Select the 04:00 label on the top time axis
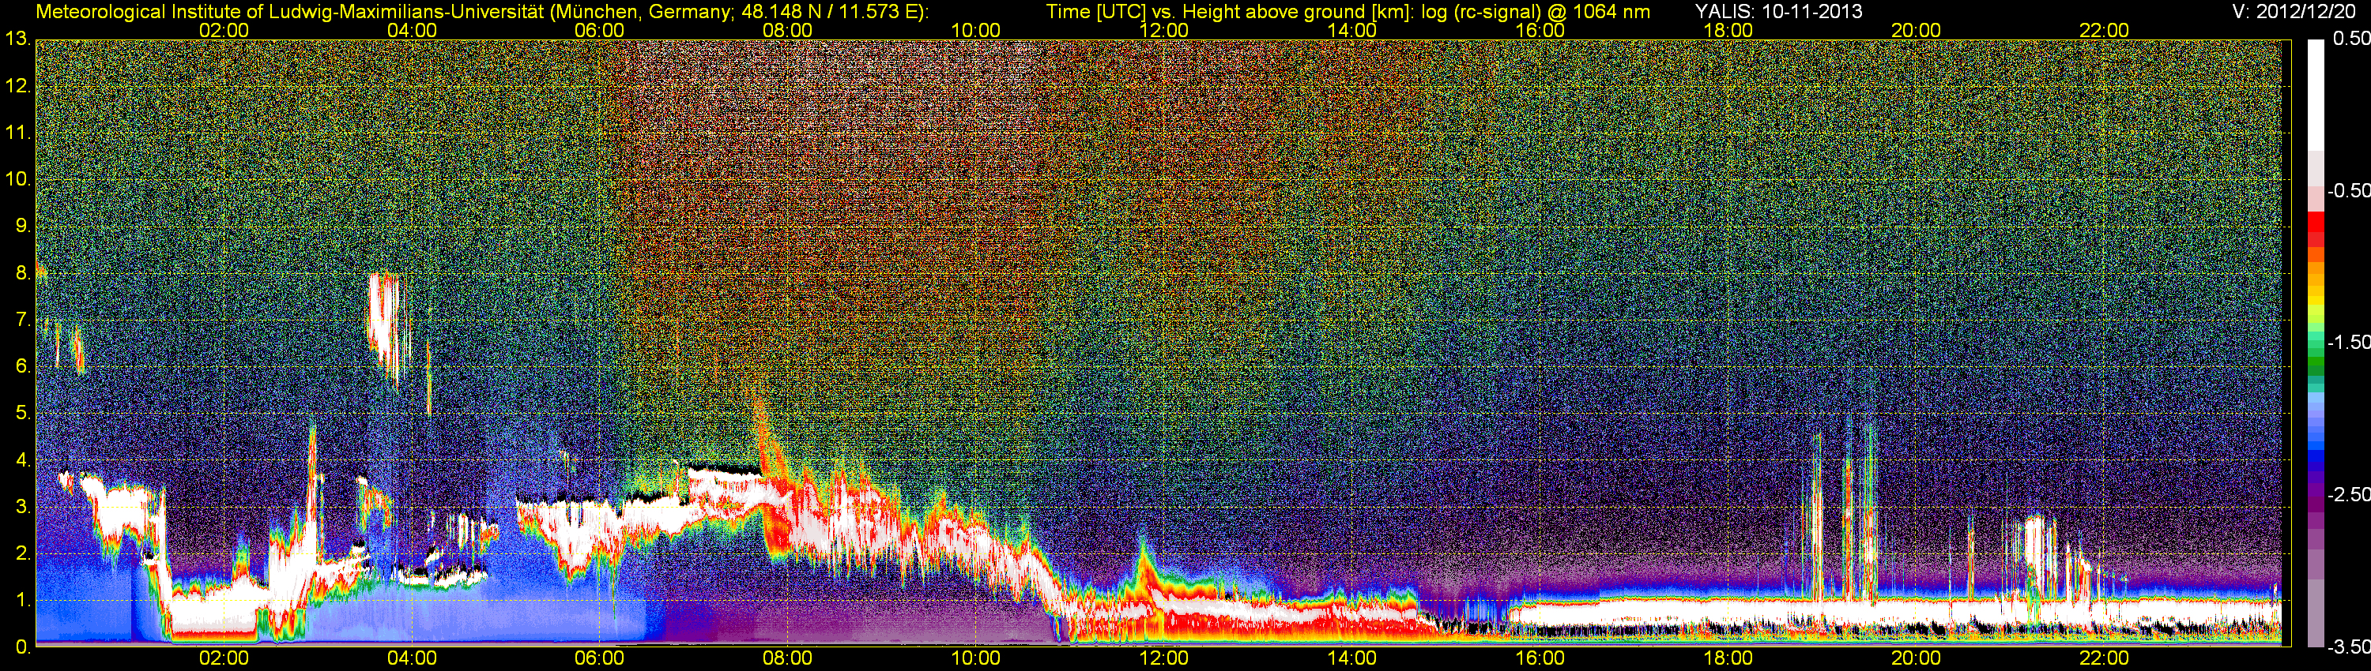Screen dimensions: 2371x671 tap(412, 30)
